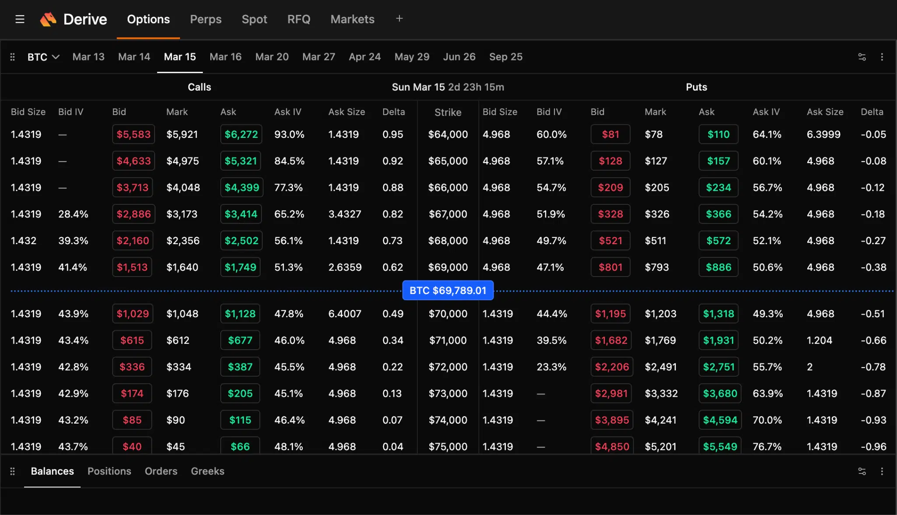Image resolution: width=897 pixels, height=515 pixels.
Task: Switch to the Greeks tab
Action: pyautogui.click(x=207, y=471)
